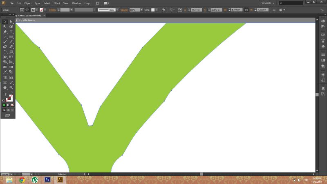Select the Lasso tool

tap(11, 27)
